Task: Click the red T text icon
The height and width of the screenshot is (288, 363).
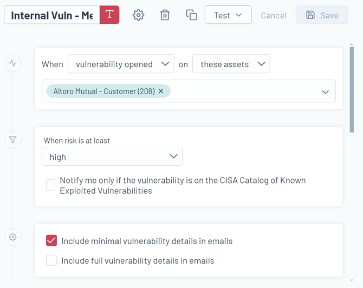Action: [109, 15]
